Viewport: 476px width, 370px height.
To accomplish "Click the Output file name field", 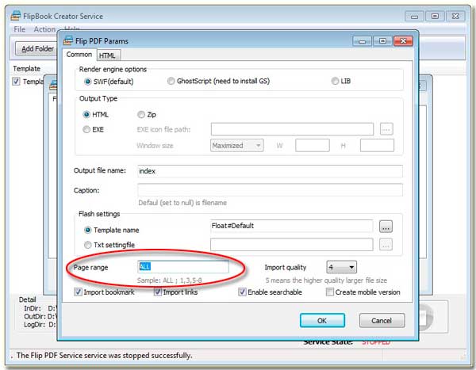I will [270, 171].
